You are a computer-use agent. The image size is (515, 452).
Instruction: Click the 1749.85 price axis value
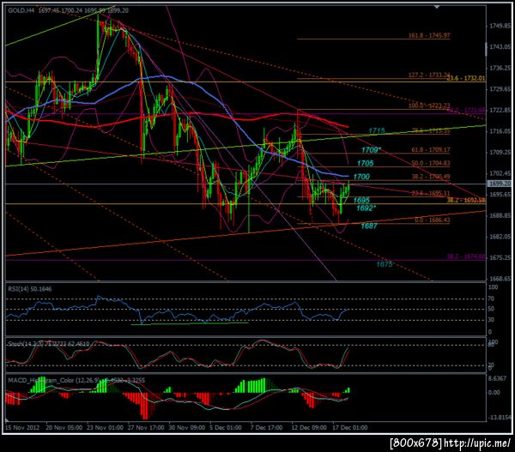point(500,26)
